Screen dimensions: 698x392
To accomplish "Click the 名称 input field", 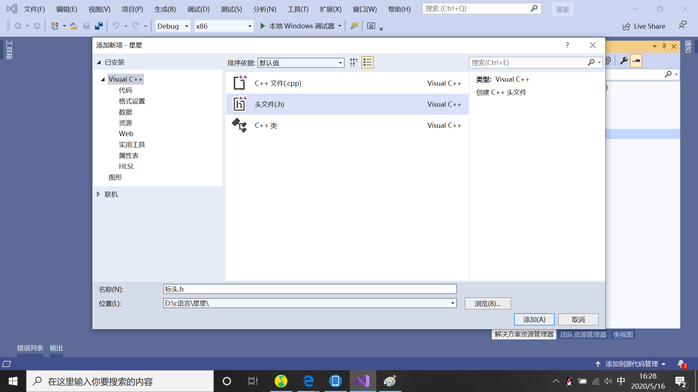I will [309, 289].
